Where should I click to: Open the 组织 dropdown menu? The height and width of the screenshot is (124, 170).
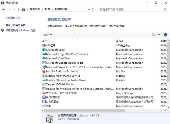coord(47,35)
